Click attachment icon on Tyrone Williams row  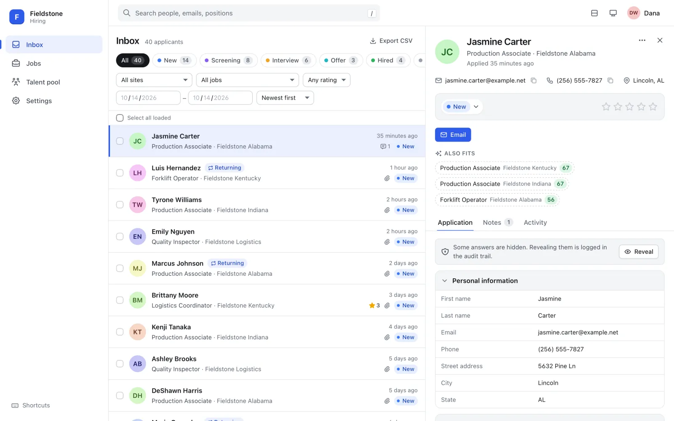(387, 210)
